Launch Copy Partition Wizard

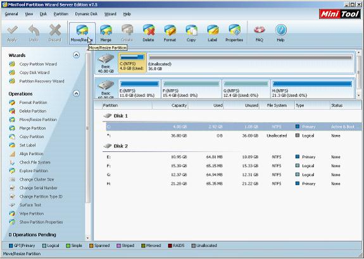[x=38, y=64]
